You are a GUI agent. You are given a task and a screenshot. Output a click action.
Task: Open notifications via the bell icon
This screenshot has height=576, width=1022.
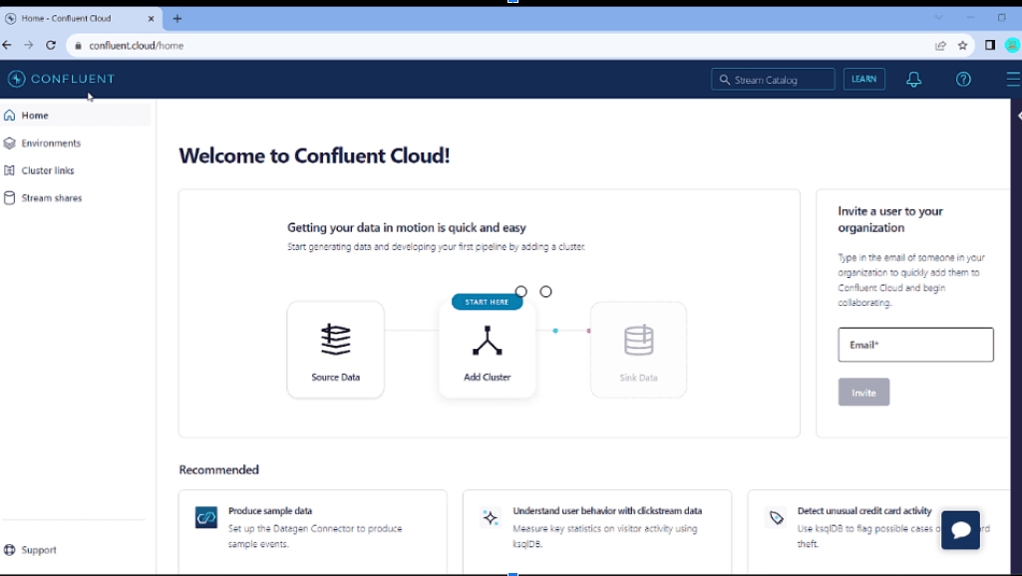point(913,78)
